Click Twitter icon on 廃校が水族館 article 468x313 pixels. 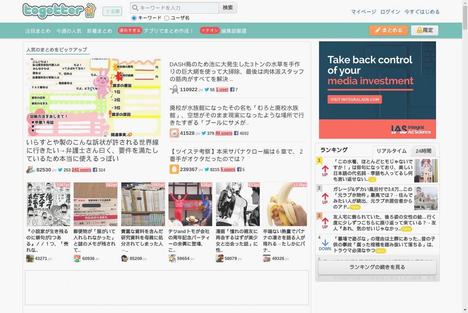[x=204, y=133]
